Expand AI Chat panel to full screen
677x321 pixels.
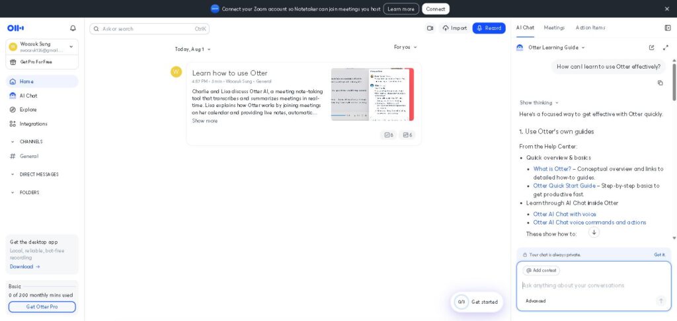click(665, 48)
